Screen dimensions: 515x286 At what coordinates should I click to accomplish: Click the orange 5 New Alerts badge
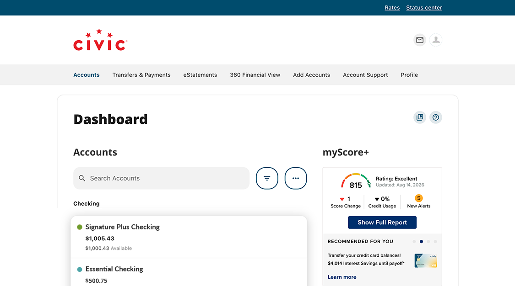point(419,198)
